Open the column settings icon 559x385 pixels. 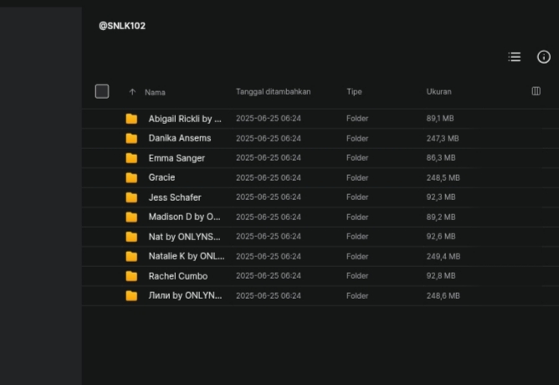(x=536, y=91)
